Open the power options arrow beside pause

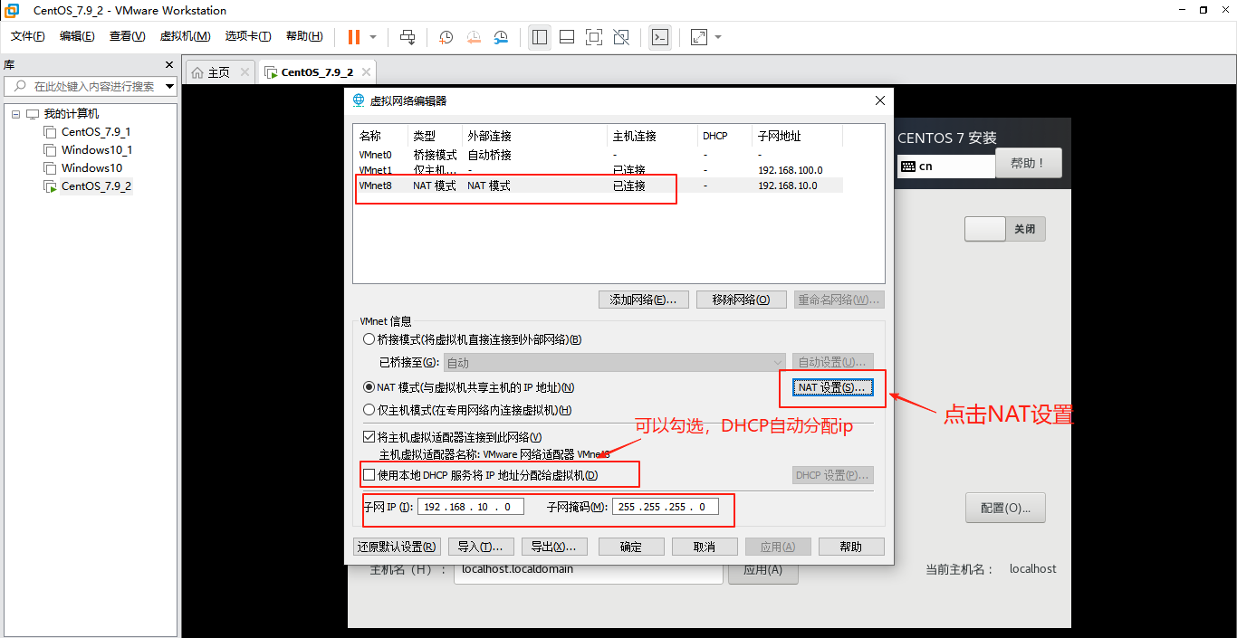(x=373, y=37)
